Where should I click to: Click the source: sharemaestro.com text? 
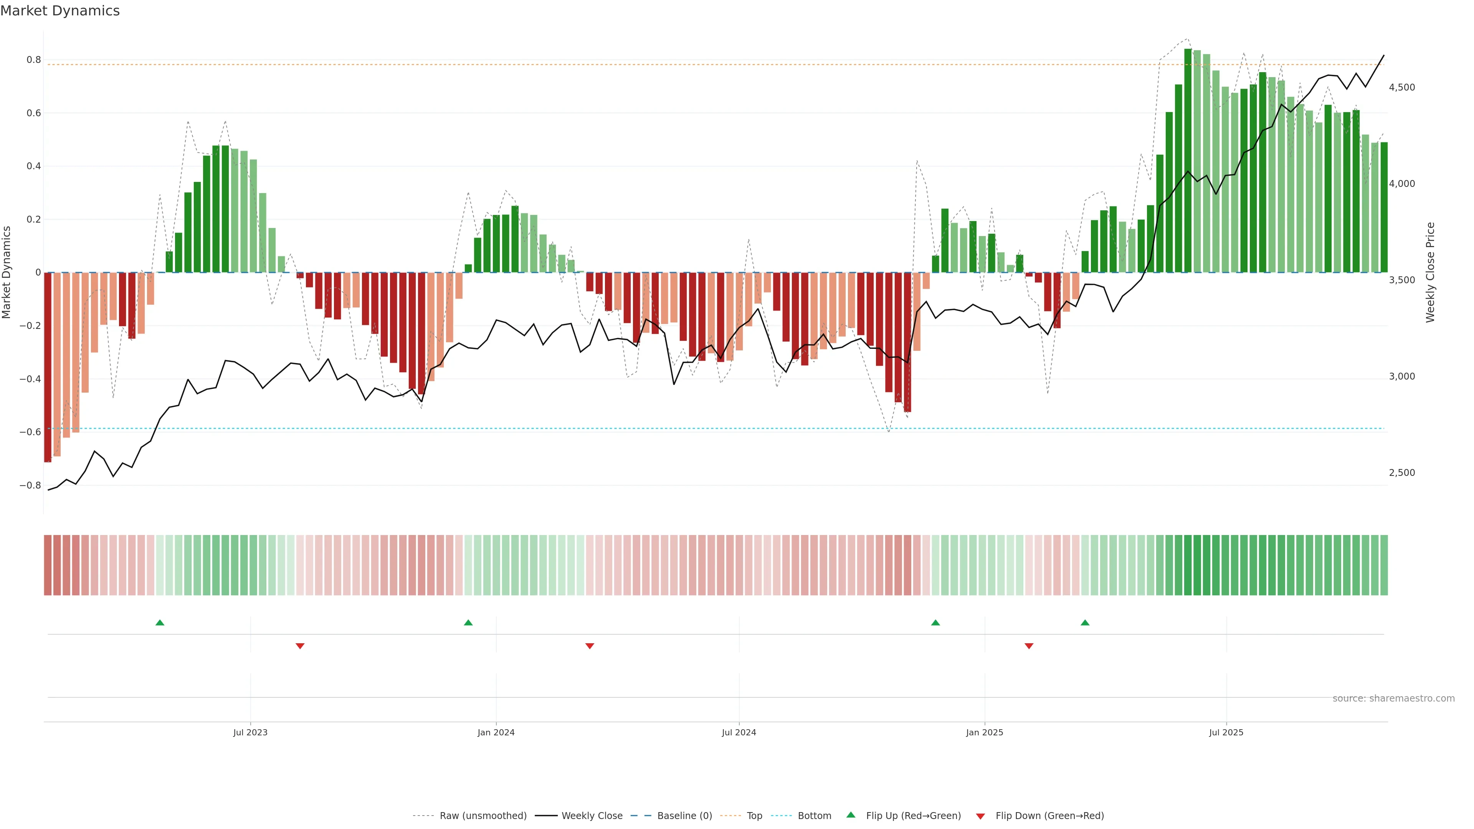[1393, 699]
